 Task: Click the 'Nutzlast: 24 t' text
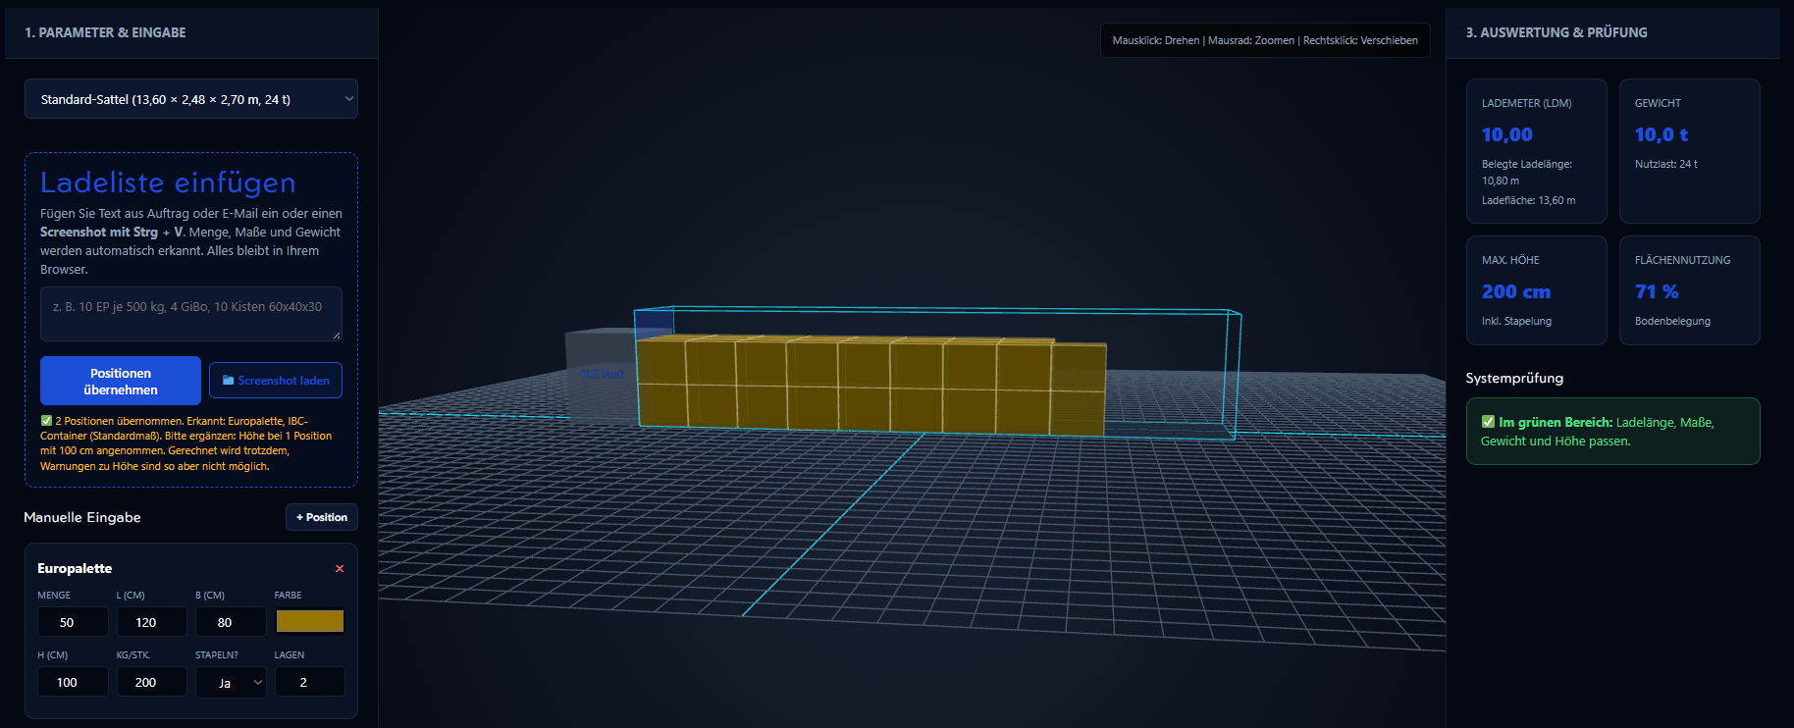coord(1666,164)
